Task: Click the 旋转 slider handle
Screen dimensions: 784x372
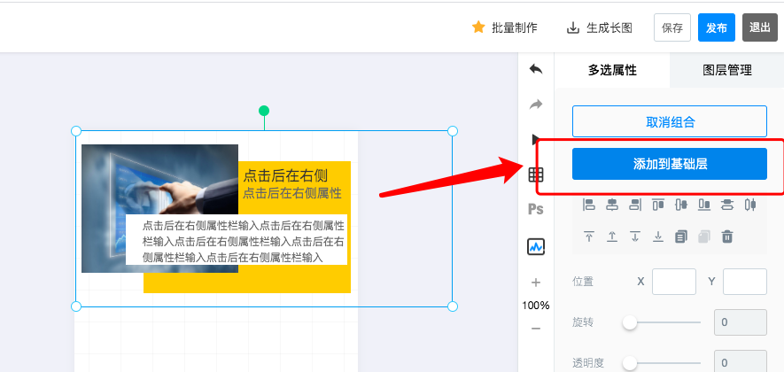Action: (x=630, y=322)
